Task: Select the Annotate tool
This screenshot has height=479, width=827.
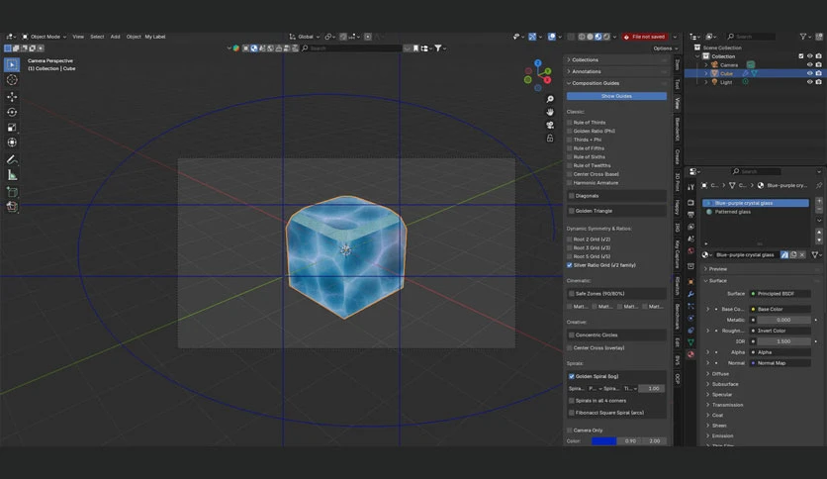Action: pos(12,159)
